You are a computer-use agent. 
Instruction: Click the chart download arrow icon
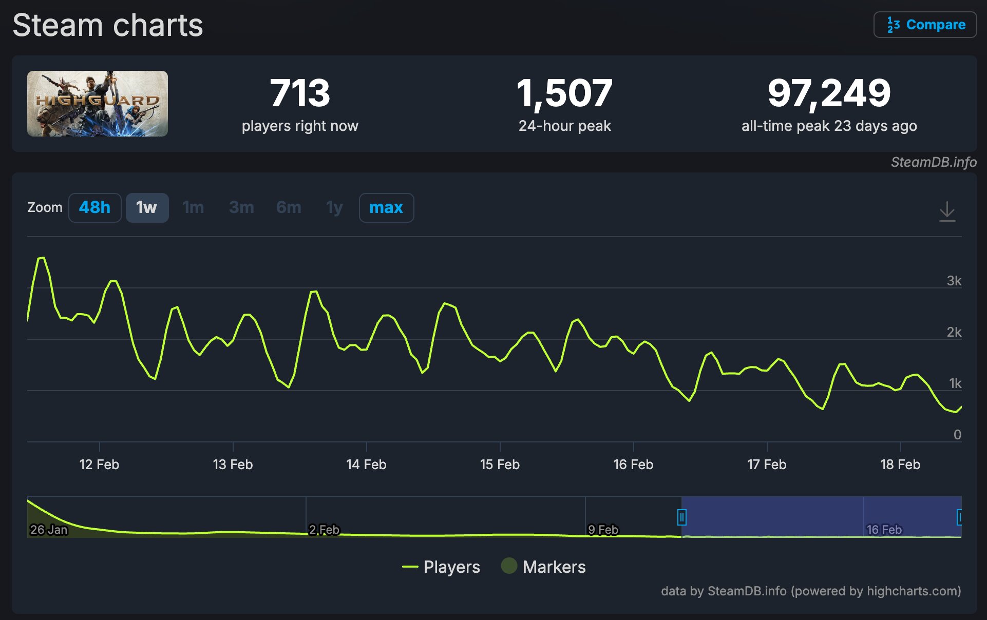point(947,211)
